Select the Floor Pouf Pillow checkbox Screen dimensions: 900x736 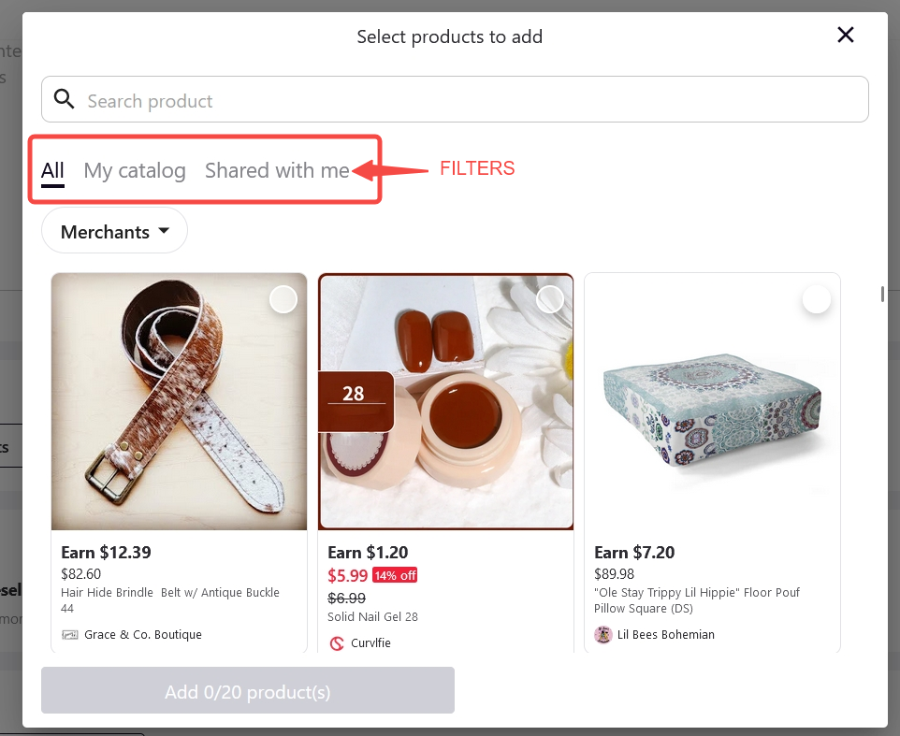816,299
